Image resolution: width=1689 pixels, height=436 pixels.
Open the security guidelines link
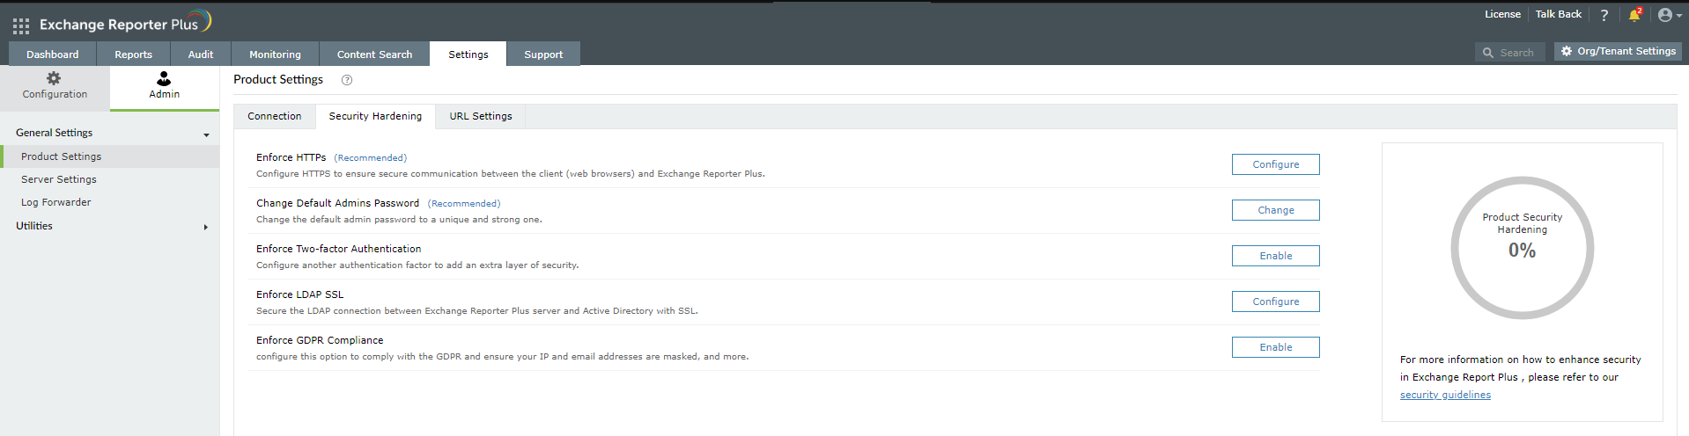coord(1445,395)
